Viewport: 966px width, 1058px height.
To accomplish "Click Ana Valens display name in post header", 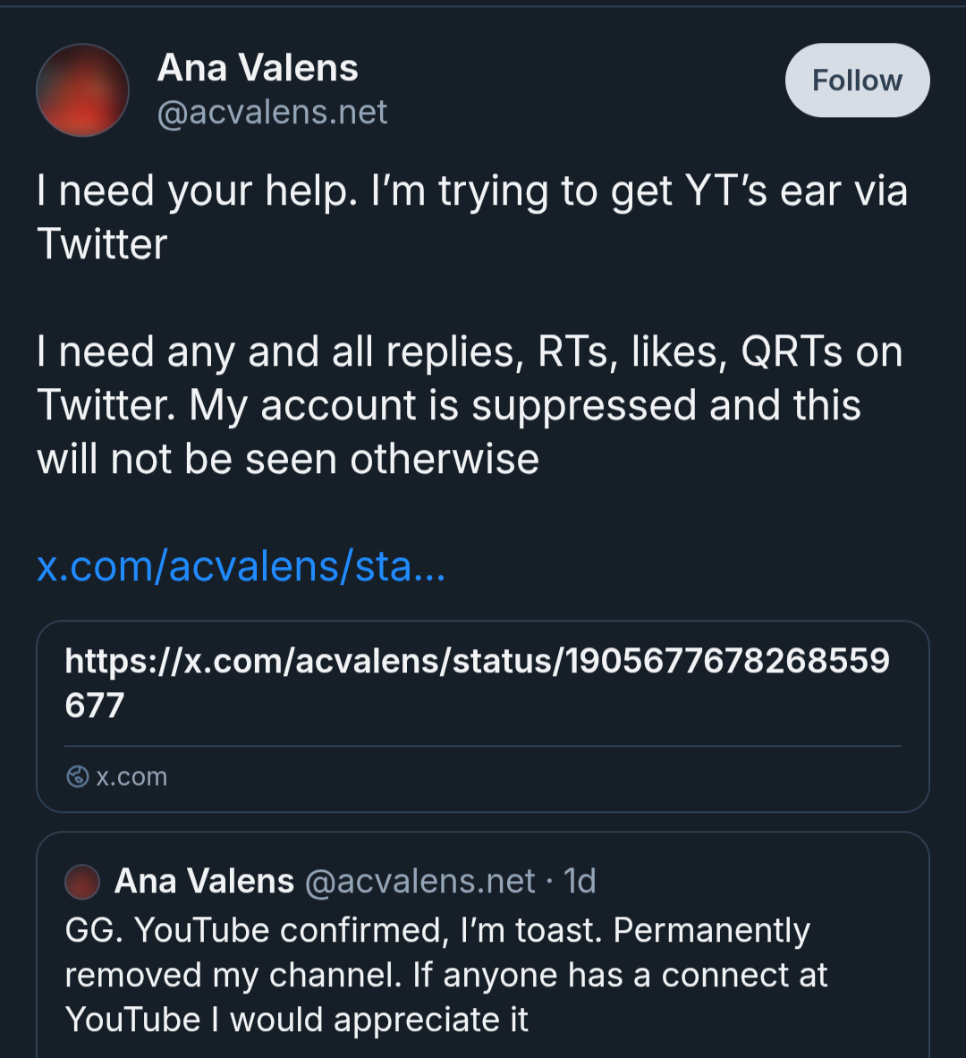I will [258, 68].
